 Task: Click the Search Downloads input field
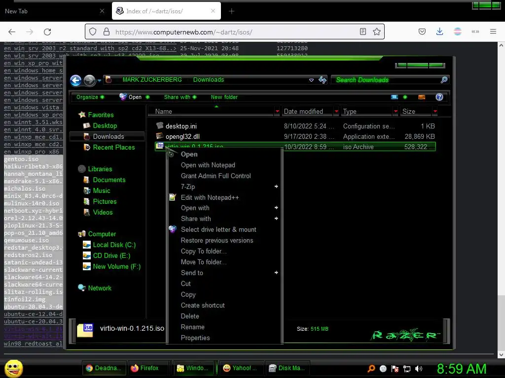pyautogui.click(x=385, y=80)
